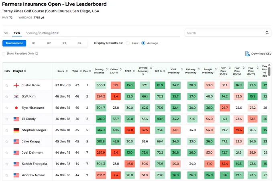The image size is (273, 181).
Task: Sort by Drives 320+ % column
Action: click(x=121, y=69)
